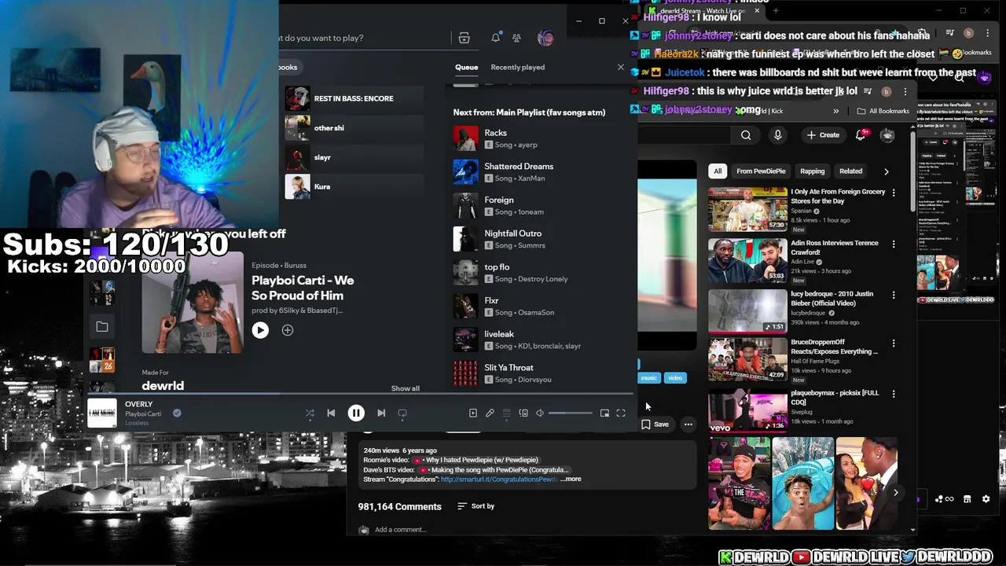Click the saved checkmark next to OVERLY
The height and width of the screenshot is (566, 1006).
[177, 413]
